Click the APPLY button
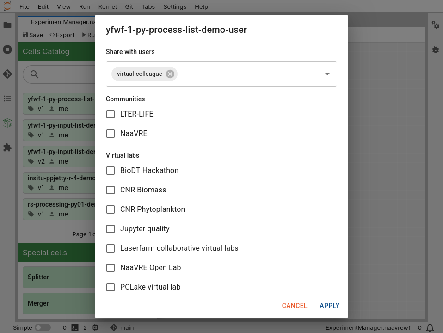Viewport: 443px width, 333px height. pyautogui.click(x=329, y=305)
